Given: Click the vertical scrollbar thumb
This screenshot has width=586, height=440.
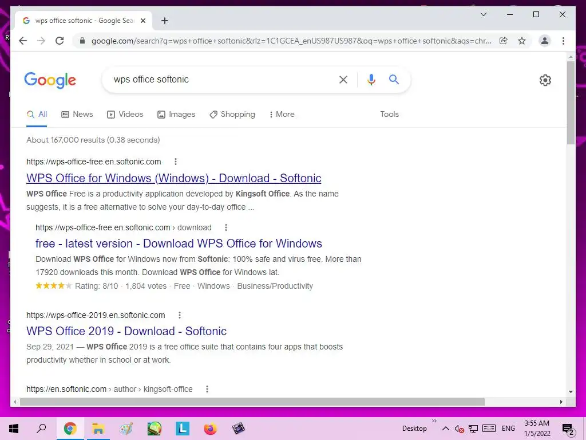Looking at the screenshot, I should pyautogui.click(x=571, y=103).
